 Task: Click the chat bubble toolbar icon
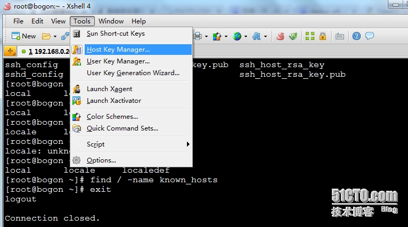tap(370, 36)
